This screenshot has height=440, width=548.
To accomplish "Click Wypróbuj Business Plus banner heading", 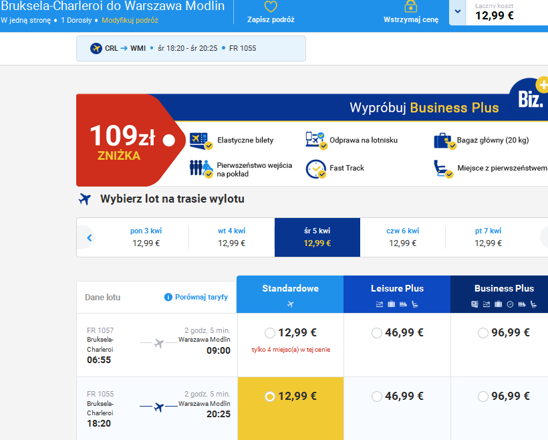I will pos(424,108).
